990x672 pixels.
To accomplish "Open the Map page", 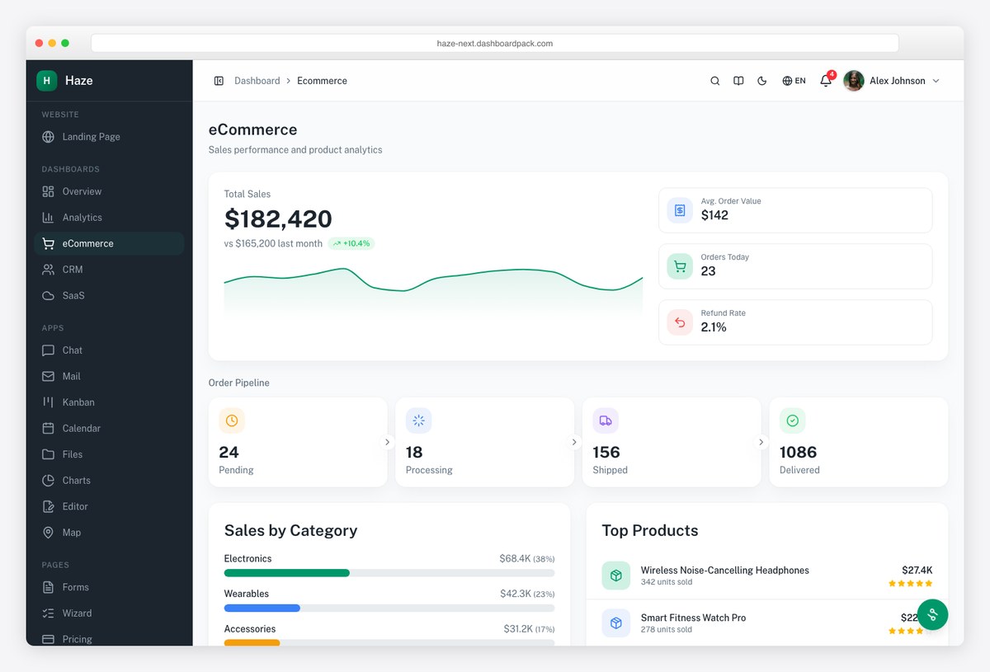I will click(109, 533).
